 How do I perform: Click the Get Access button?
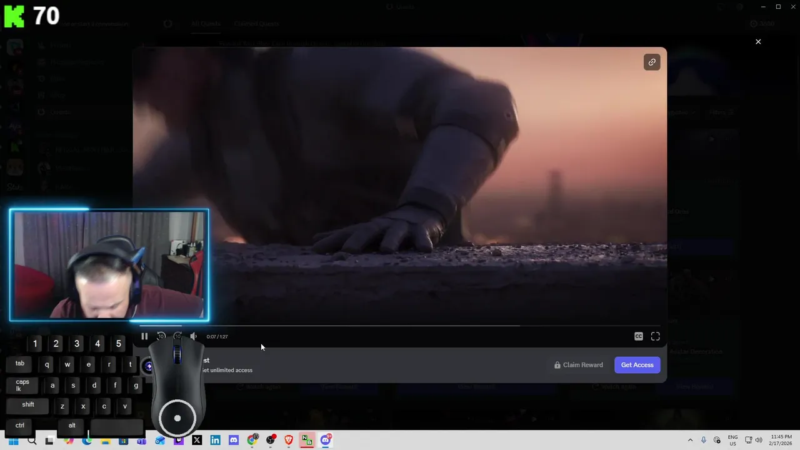tap(637, 365)
